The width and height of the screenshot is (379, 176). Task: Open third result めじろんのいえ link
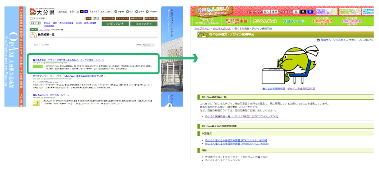click(x=51, y=95)
